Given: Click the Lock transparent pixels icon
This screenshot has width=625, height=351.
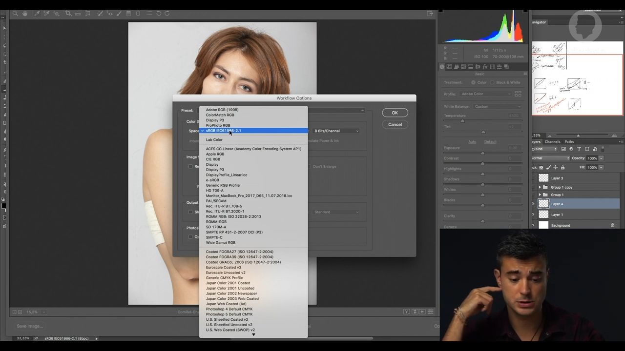Looking at the screenshot, I should point(541,167).
